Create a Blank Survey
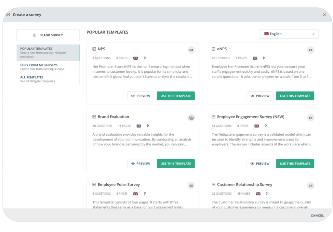 pyautogui.click(x=48, y=35)
